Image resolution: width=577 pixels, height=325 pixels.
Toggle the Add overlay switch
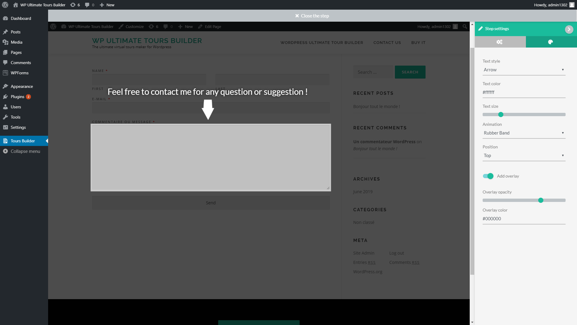pyautogui.click(x=488, y=176)
